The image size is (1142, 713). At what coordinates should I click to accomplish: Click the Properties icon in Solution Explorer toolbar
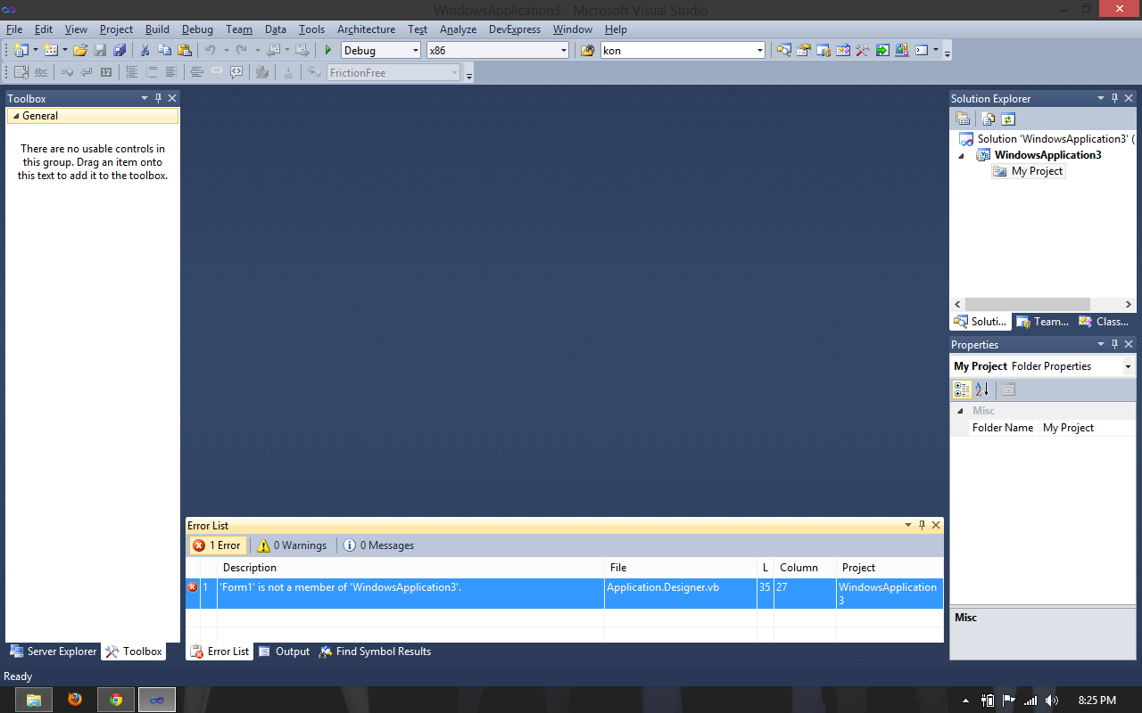tap(963, 119)
